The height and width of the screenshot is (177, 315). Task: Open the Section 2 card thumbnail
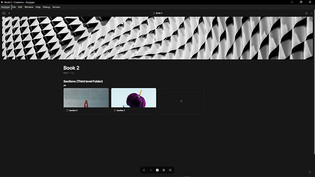click(x=86, y=98)
